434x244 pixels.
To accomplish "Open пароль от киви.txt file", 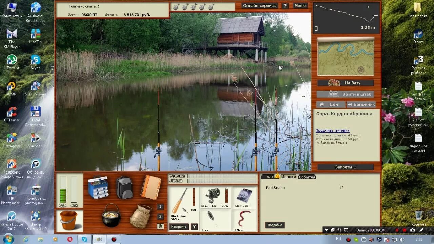I will pos(418,143).
